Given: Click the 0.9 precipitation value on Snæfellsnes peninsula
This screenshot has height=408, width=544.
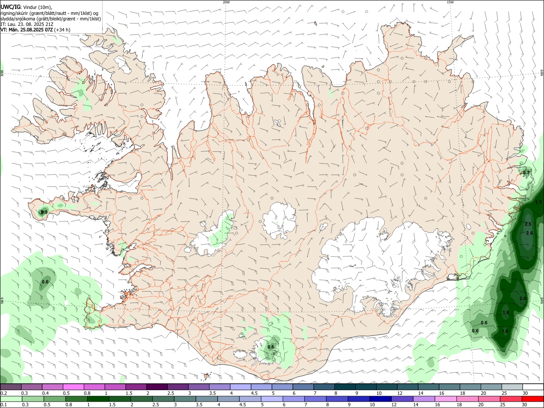Looking at the screenshot, I should point(44,212).
